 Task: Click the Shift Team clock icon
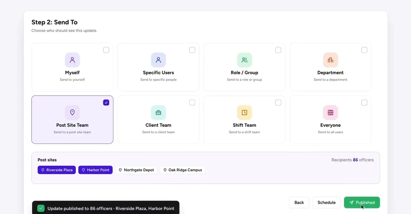(244, 112)
